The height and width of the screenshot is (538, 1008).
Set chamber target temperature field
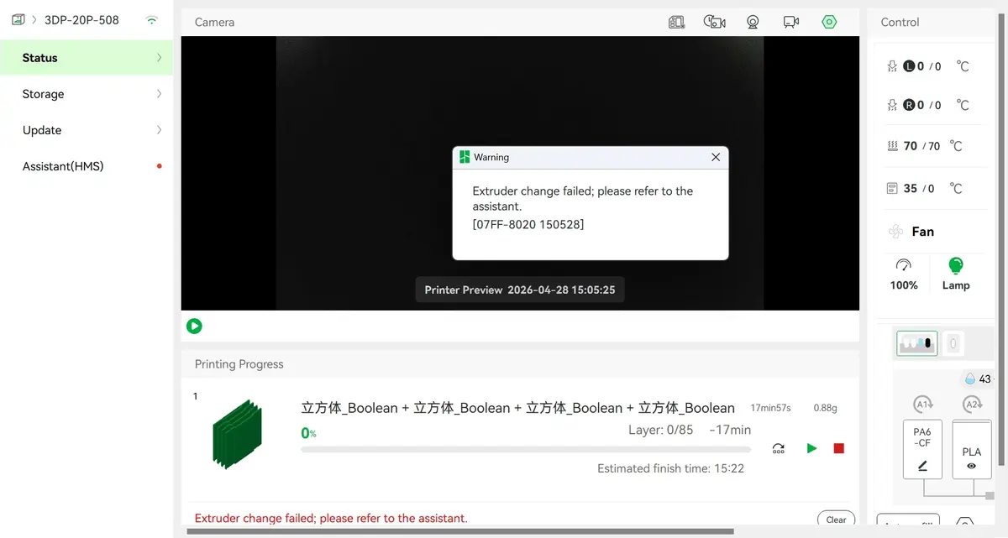(x=931, y=189)
